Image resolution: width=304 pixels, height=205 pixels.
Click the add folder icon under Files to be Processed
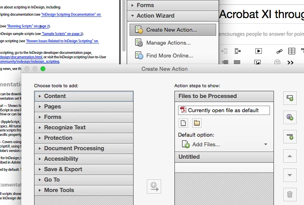(197, 123)
